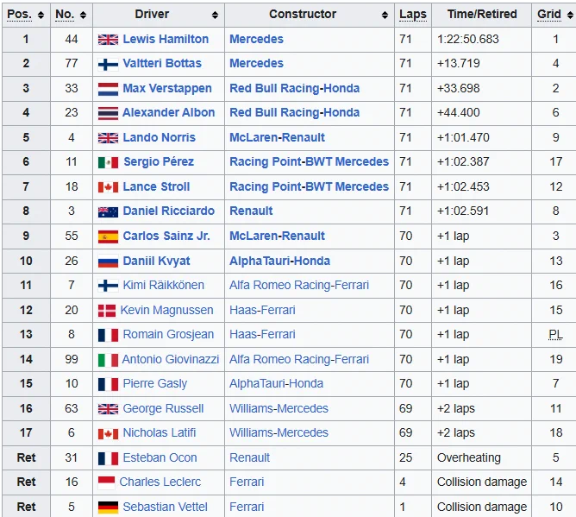Click the PL grid abbreviation for Grosjean

point(555,334)
